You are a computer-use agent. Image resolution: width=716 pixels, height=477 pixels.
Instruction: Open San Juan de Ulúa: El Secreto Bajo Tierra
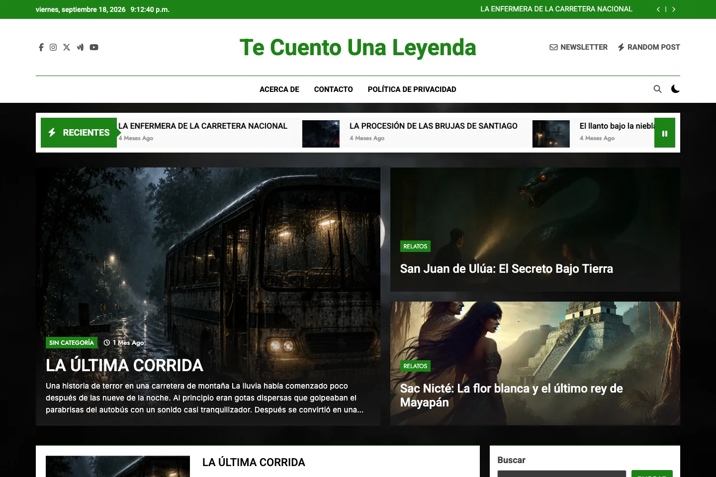pyautogui.click(x=507, y=269)
